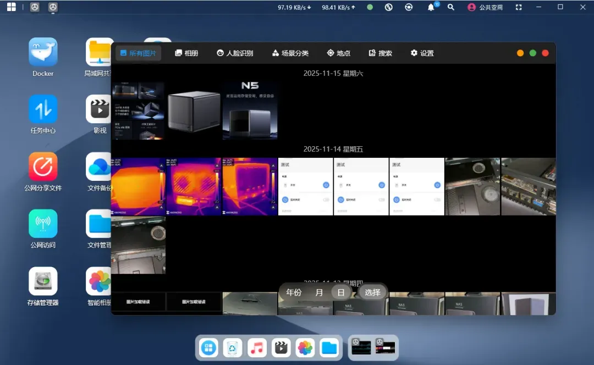The height and width of the screenshot is (365, 594).
Task: Open the app launcher grid in dock
Action: pyautogui.click(x=208, y=348)
